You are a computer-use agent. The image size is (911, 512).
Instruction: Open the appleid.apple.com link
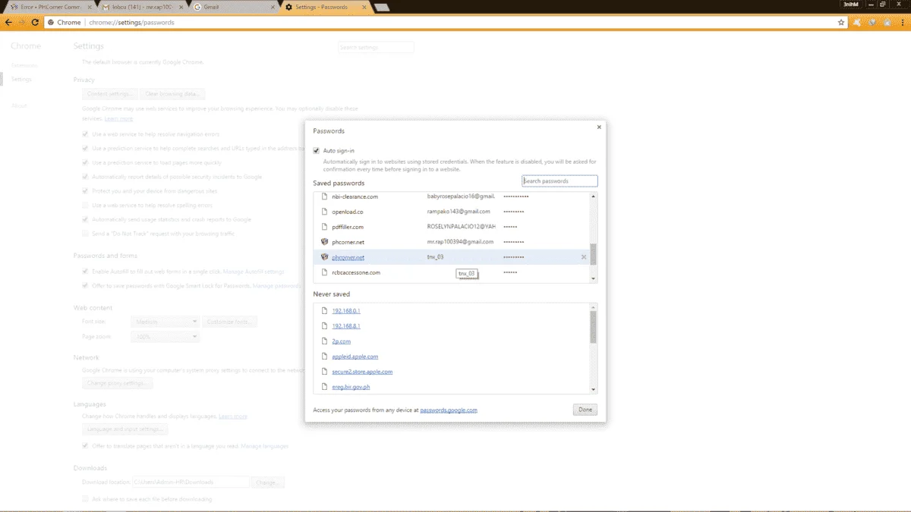[355, 357]
